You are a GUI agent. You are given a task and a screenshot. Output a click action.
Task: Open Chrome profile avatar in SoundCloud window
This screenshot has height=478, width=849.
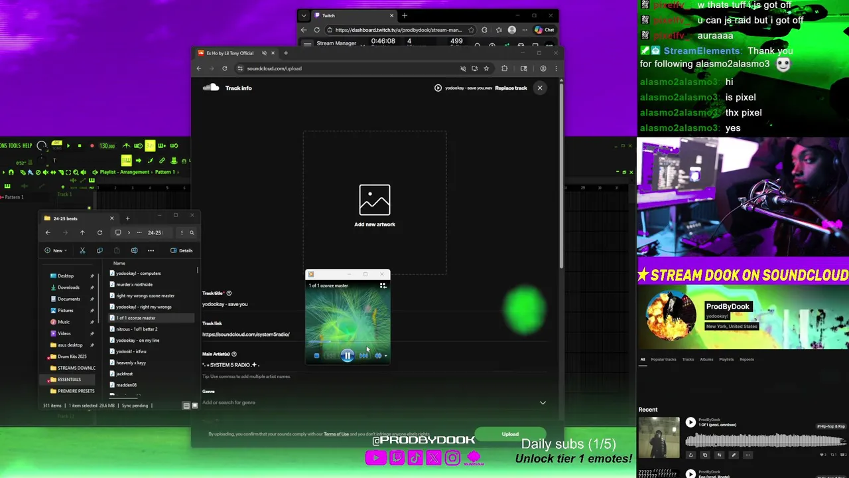(x=543, y=68)
